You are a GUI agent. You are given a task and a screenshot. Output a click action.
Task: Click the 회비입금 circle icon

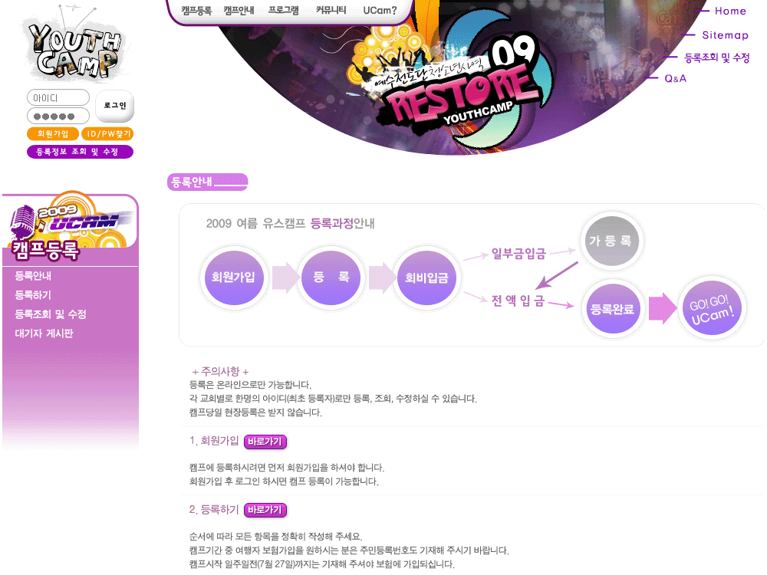pos(426,278)
